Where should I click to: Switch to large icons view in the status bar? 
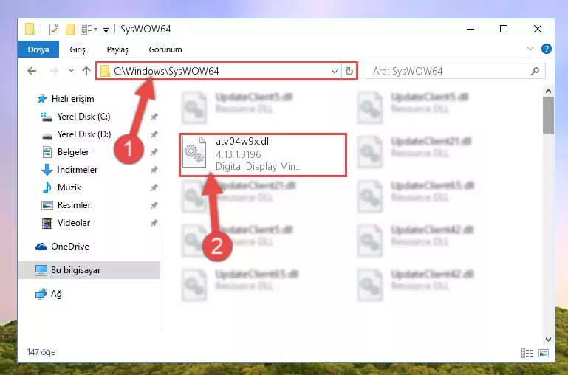pos(544,353)
